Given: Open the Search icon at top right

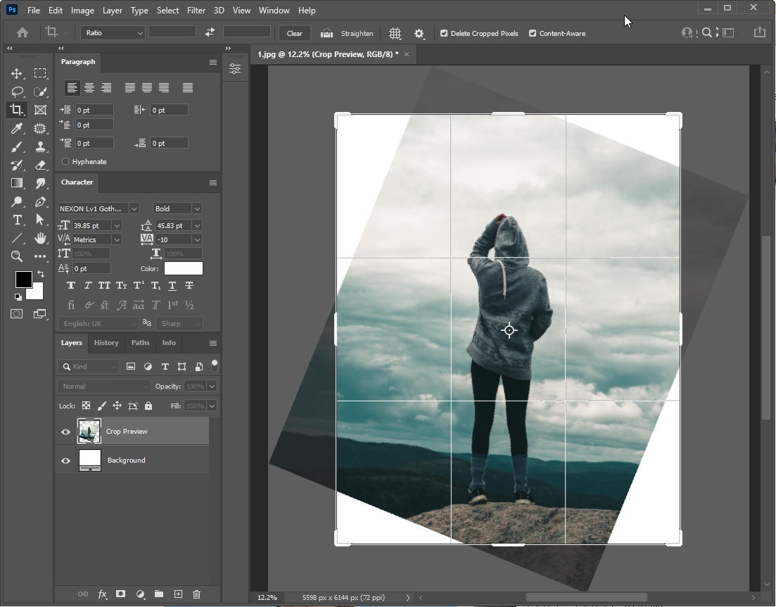Looking at the screenshot, I should (x=707, y=32).
